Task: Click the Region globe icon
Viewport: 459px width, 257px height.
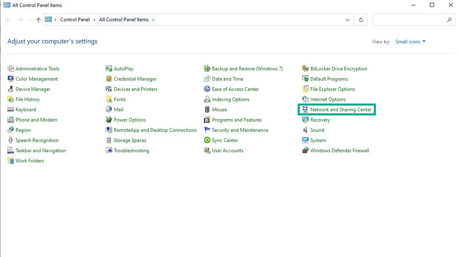Action: click(11, 130)
